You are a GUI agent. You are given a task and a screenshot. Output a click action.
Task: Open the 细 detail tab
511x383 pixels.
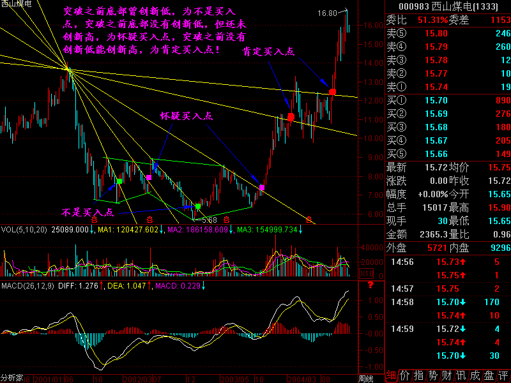[x=390, y=375]
